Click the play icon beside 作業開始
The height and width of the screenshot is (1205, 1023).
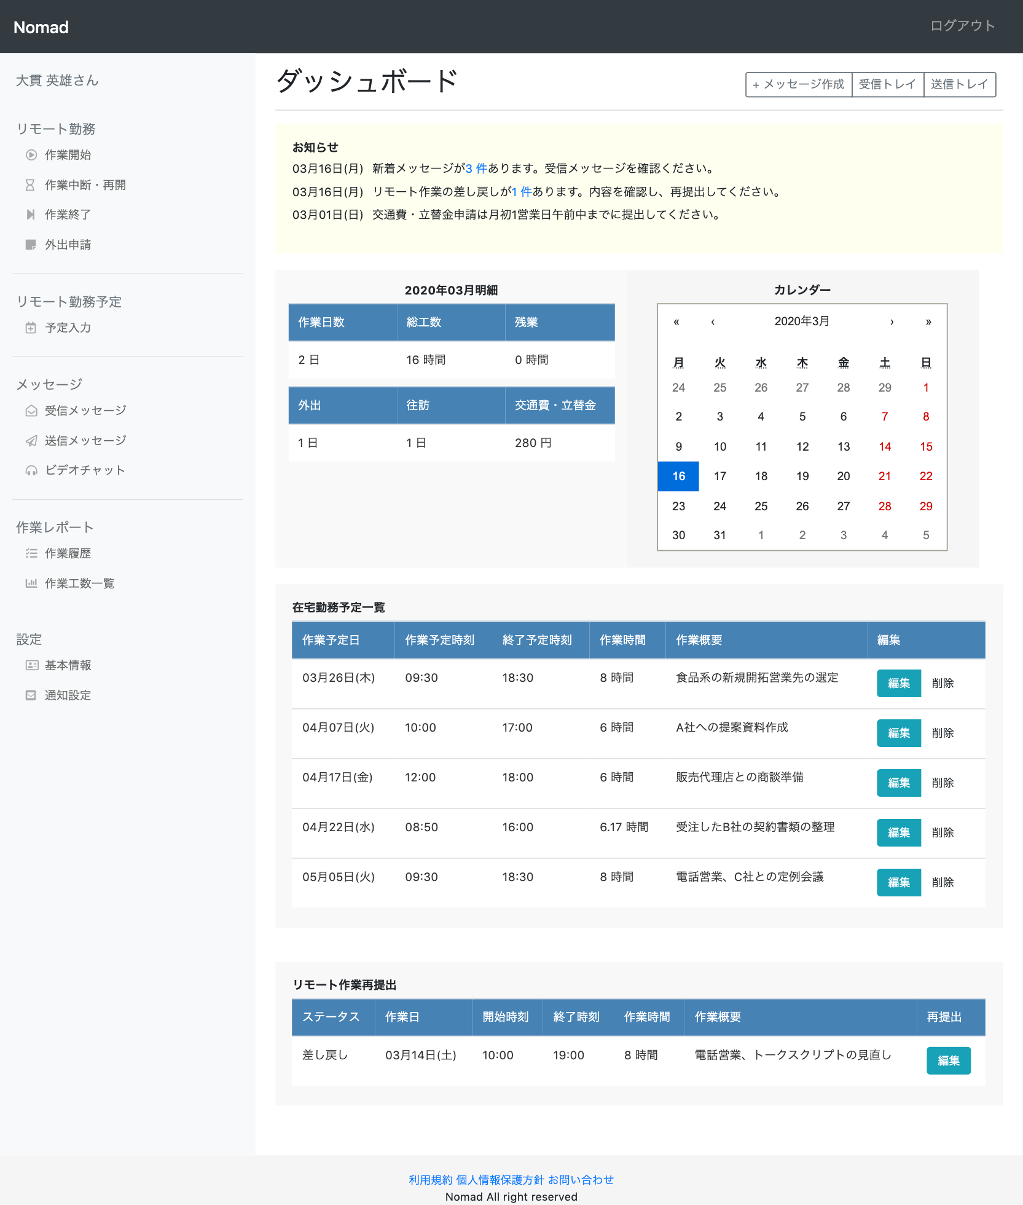pyautogui.click(x=31, y=155)
